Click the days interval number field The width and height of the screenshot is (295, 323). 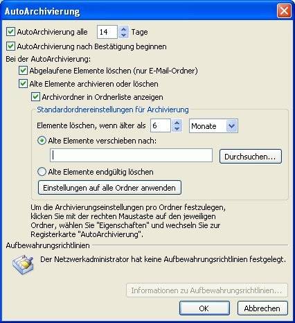[107, 32]
